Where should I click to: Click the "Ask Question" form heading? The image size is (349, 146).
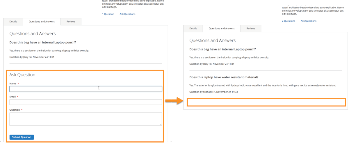(x=22, y=75)
